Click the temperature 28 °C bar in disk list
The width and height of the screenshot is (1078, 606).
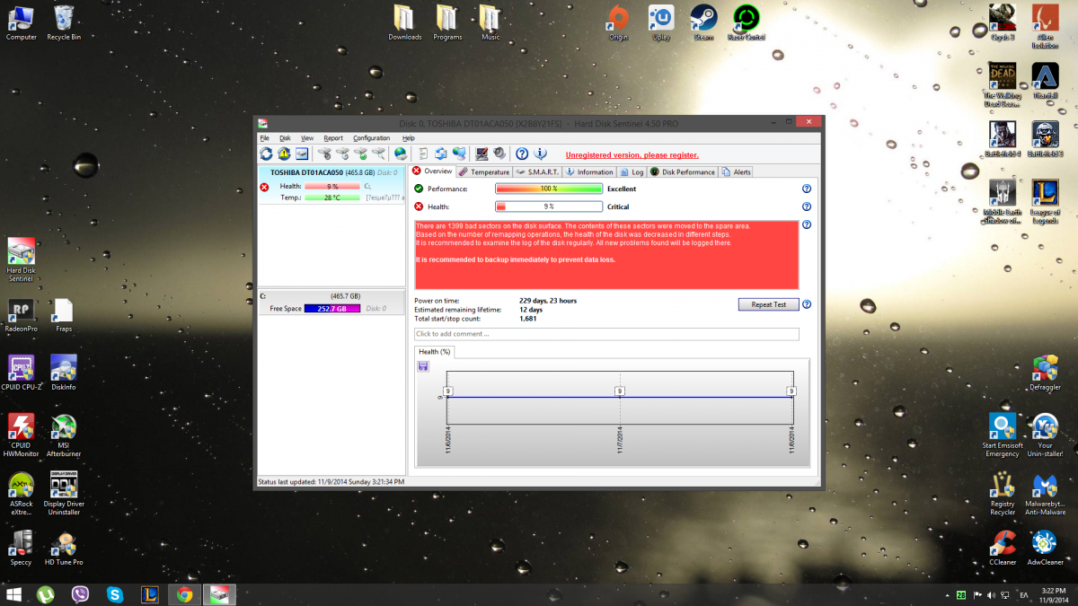331,198
